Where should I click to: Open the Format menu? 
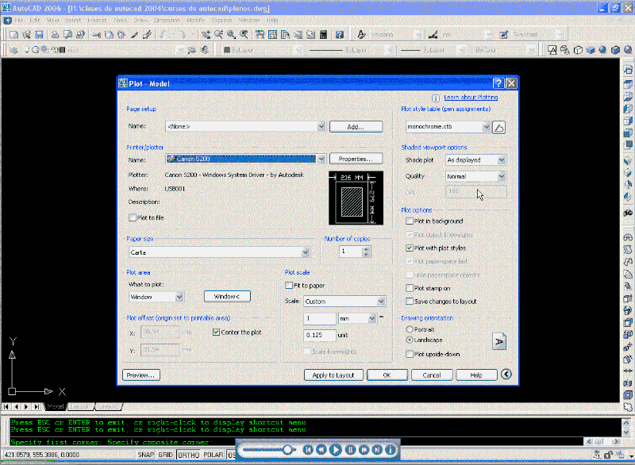click(97, 21)
